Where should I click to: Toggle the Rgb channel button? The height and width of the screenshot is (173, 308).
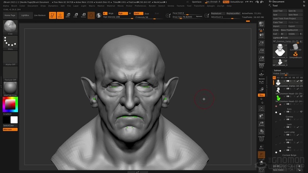tap(122, 13)
